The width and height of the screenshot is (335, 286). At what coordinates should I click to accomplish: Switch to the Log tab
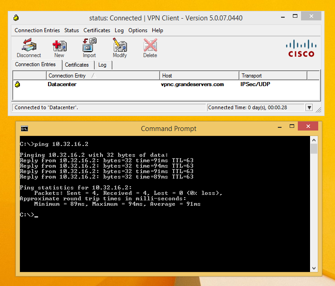(102, 65)
